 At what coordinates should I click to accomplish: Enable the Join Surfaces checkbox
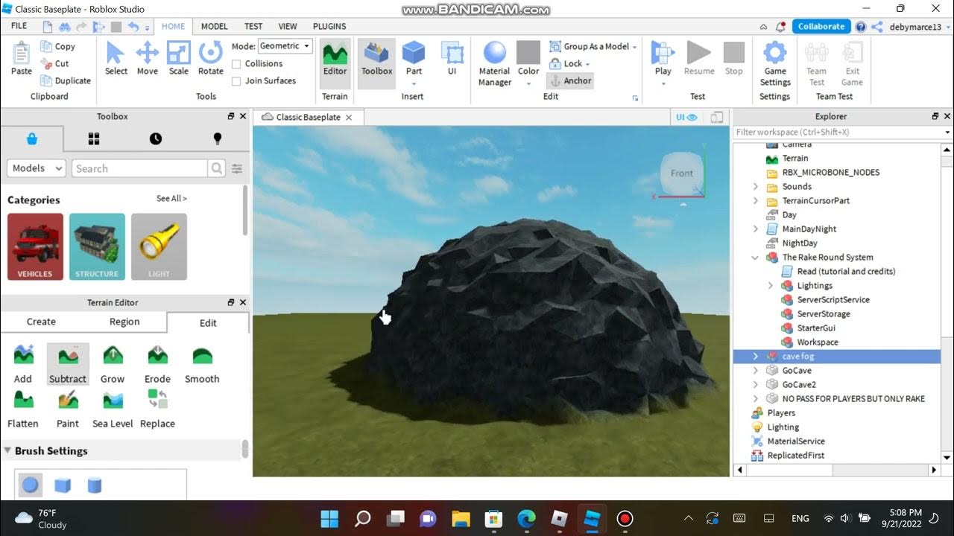click(236, 81)
